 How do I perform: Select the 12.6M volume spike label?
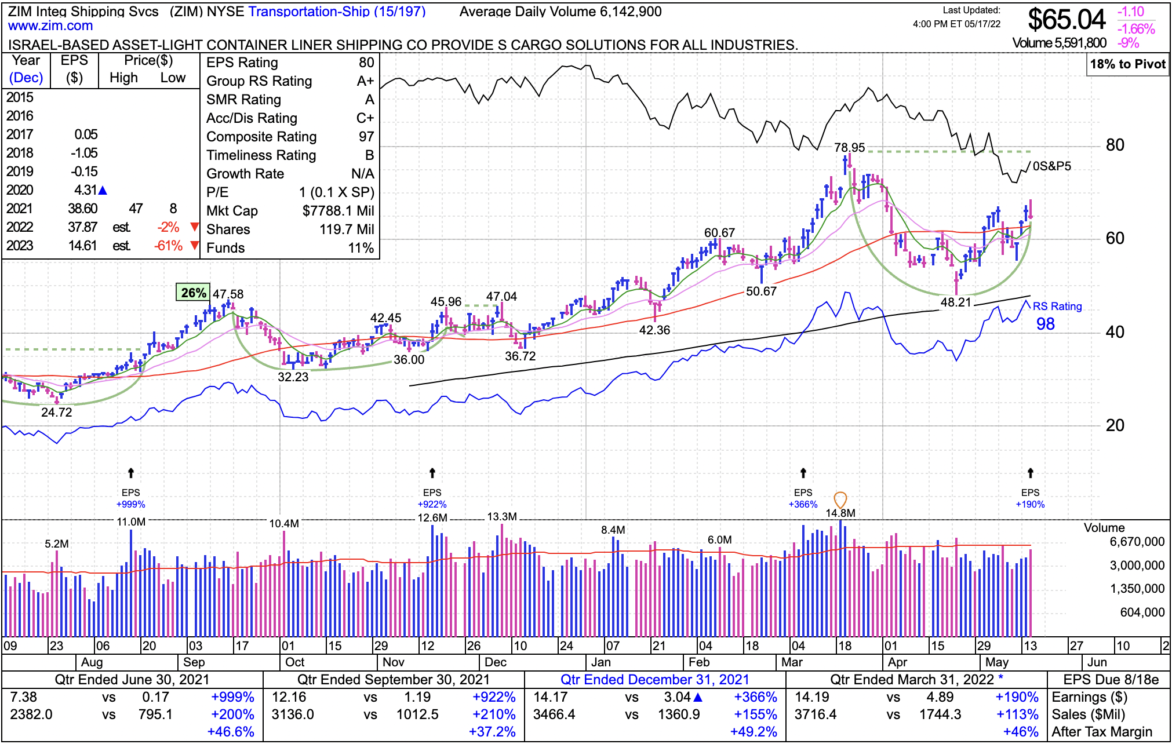pyautogui.click(x=432, y=518)
